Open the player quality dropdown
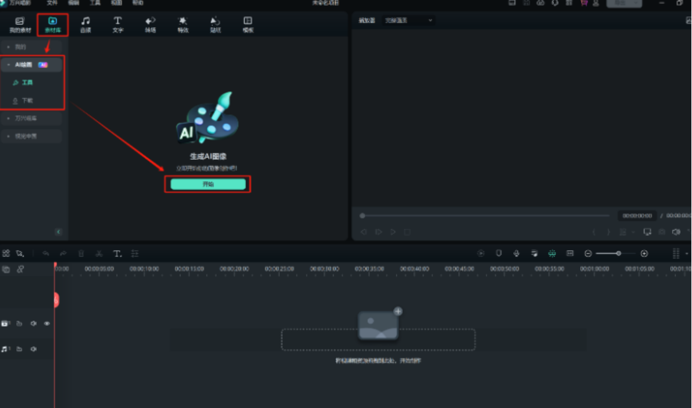This screenshot has height=408, width=692. click(408, 20)
